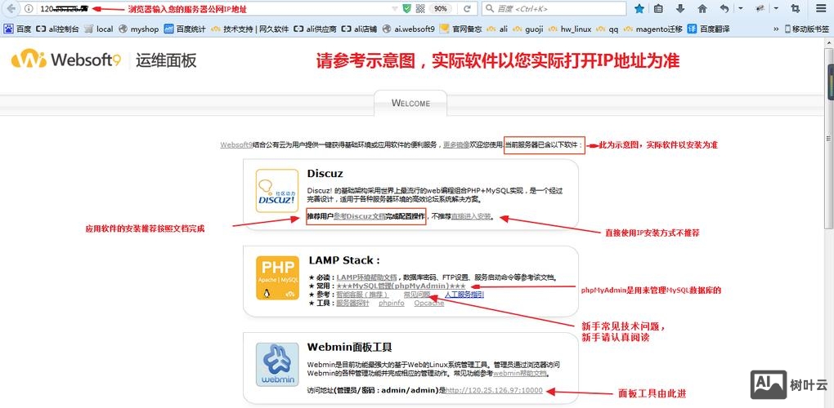Select the WELCOME tab

click(410, 103)
